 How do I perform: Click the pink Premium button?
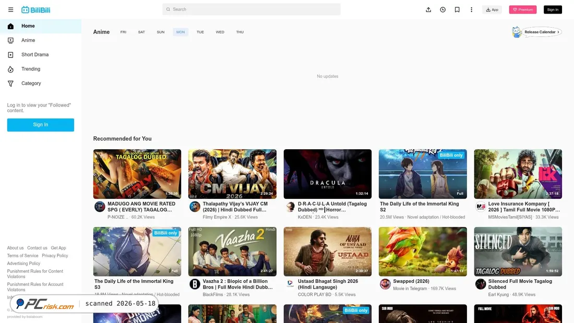[x=522, y=10]
